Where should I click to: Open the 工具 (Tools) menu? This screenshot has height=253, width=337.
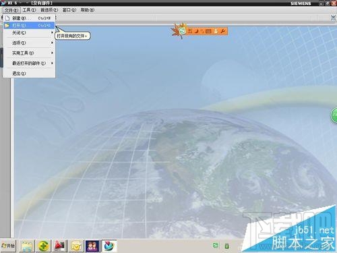29,10
